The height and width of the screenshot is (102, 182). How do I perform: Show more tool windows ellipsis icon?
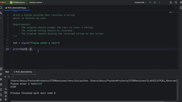tap(1, 18)
